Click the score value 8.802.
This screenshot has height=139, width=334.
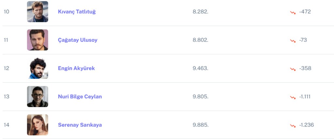pos(200,40)
